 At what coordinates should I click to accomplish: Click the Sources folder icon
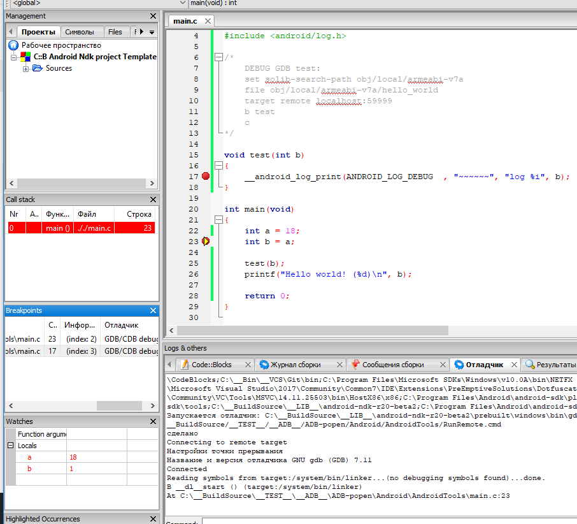click(x=37, y=68)
